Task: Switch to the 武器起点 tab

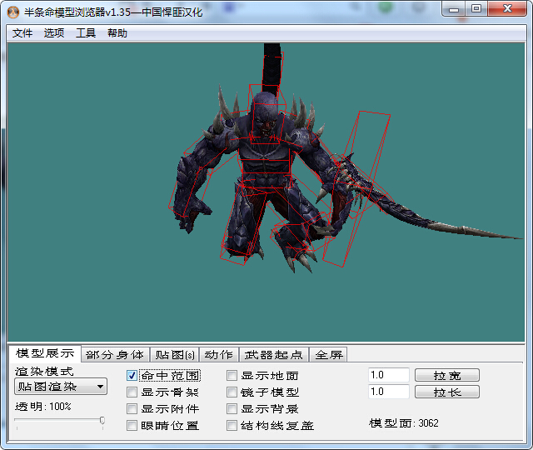Action: (274, 355)
